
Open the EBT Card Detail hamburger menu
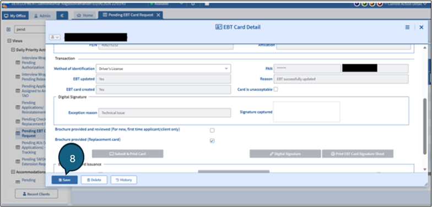click(408, 28)
